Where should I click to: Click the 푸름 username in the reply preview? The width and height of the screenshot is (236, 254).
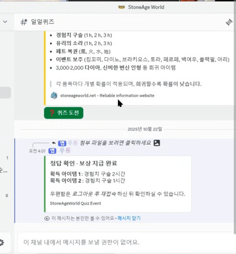[x=72, y=143]
